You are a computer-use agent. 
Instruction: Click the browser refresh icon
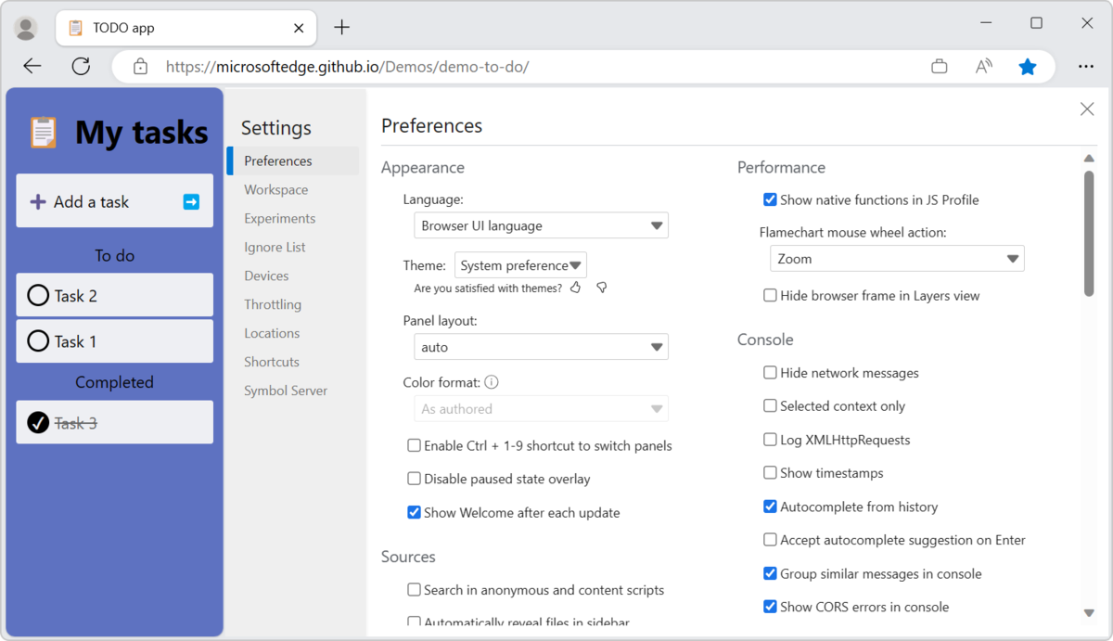tap(81, 66)
